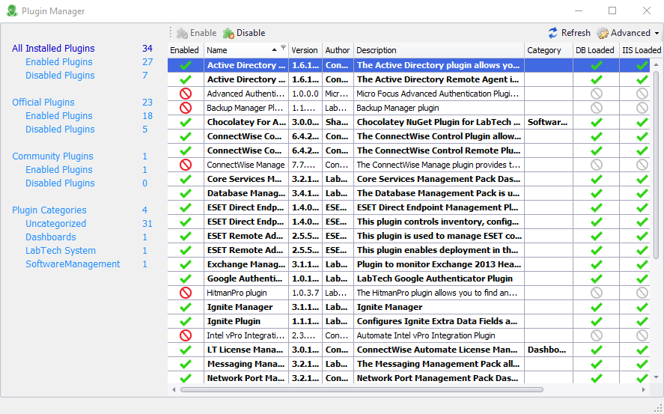Click the Advanced gear icon
This screenshot has height=414, width=664.
coord(603,33)
